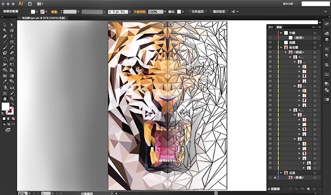Toggle visibility of the <群組> sublayer
Image resolution: width=331 pixels, height=195 pixels.
[270, 52]
